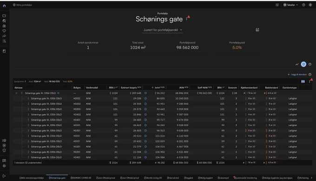316x181 pixels.
Task: Open the row menu dots for unit H0102
Action: click(x=28, y=99)
